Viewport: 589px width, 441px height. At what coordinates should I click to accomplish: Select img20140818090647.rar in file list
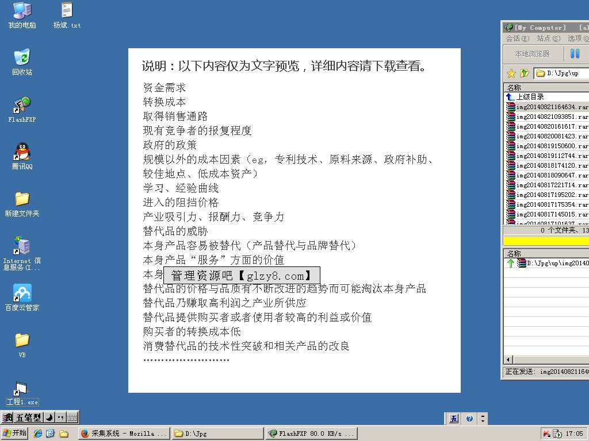tap(546, 175)
